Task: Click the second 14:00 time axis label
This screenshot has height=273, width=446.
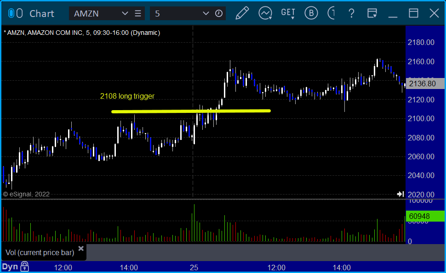Action: pyautogui.click(x=342, y=267)
